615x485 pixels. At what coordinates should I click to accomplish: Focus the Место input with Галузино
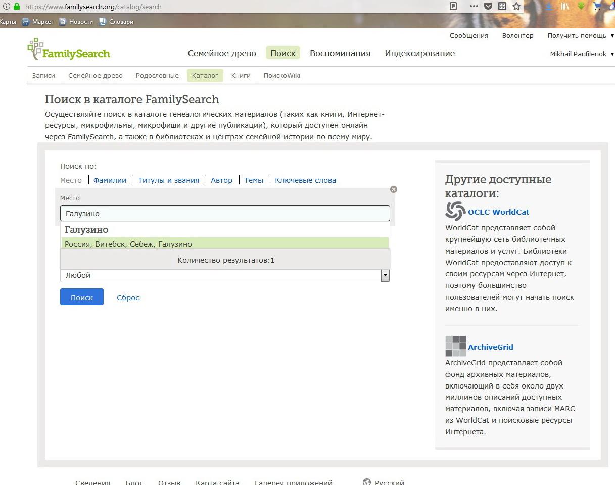pos(225,213)
